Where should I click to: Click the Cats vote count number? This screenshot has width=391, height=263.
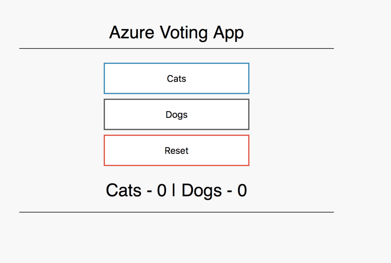point(162,190)
